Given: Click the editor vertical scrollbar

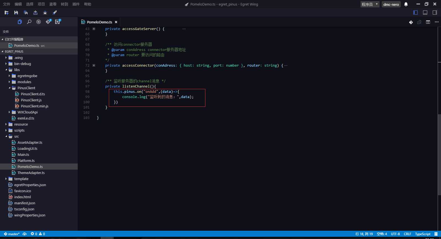Looking at the screenshot, I should 439,154.
